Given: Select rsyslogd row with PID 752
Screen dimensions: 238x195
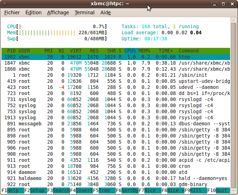Looking at the screenshot, I should [116, 105].
